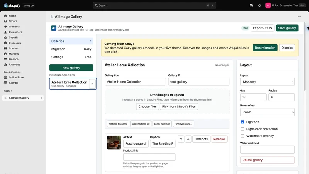Screen dimensions: 309x174
Task: Duplicate the Atelier Home Collection gallery via copy icon
Action: pyautogui.click(x=92, y=84)
